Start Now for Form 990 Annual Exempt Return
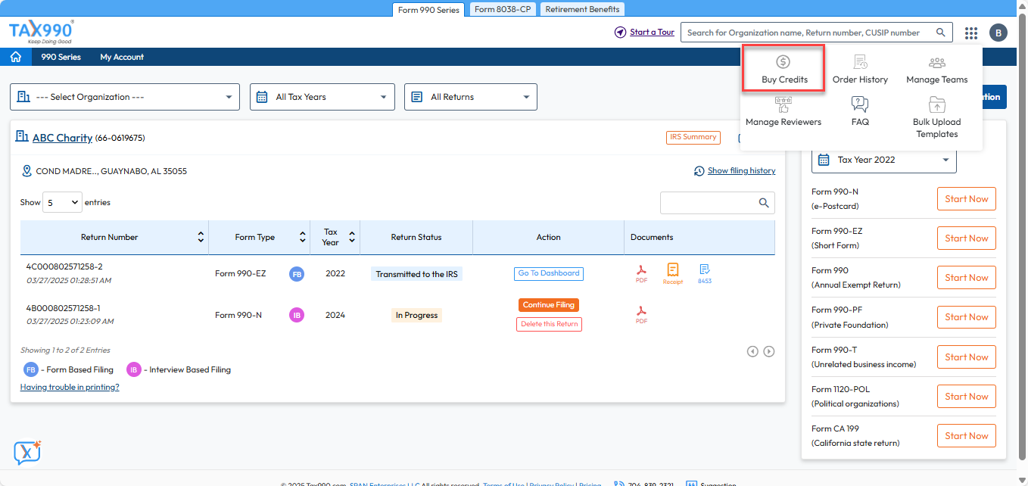 pyautogui.click(x=967, y=278)
